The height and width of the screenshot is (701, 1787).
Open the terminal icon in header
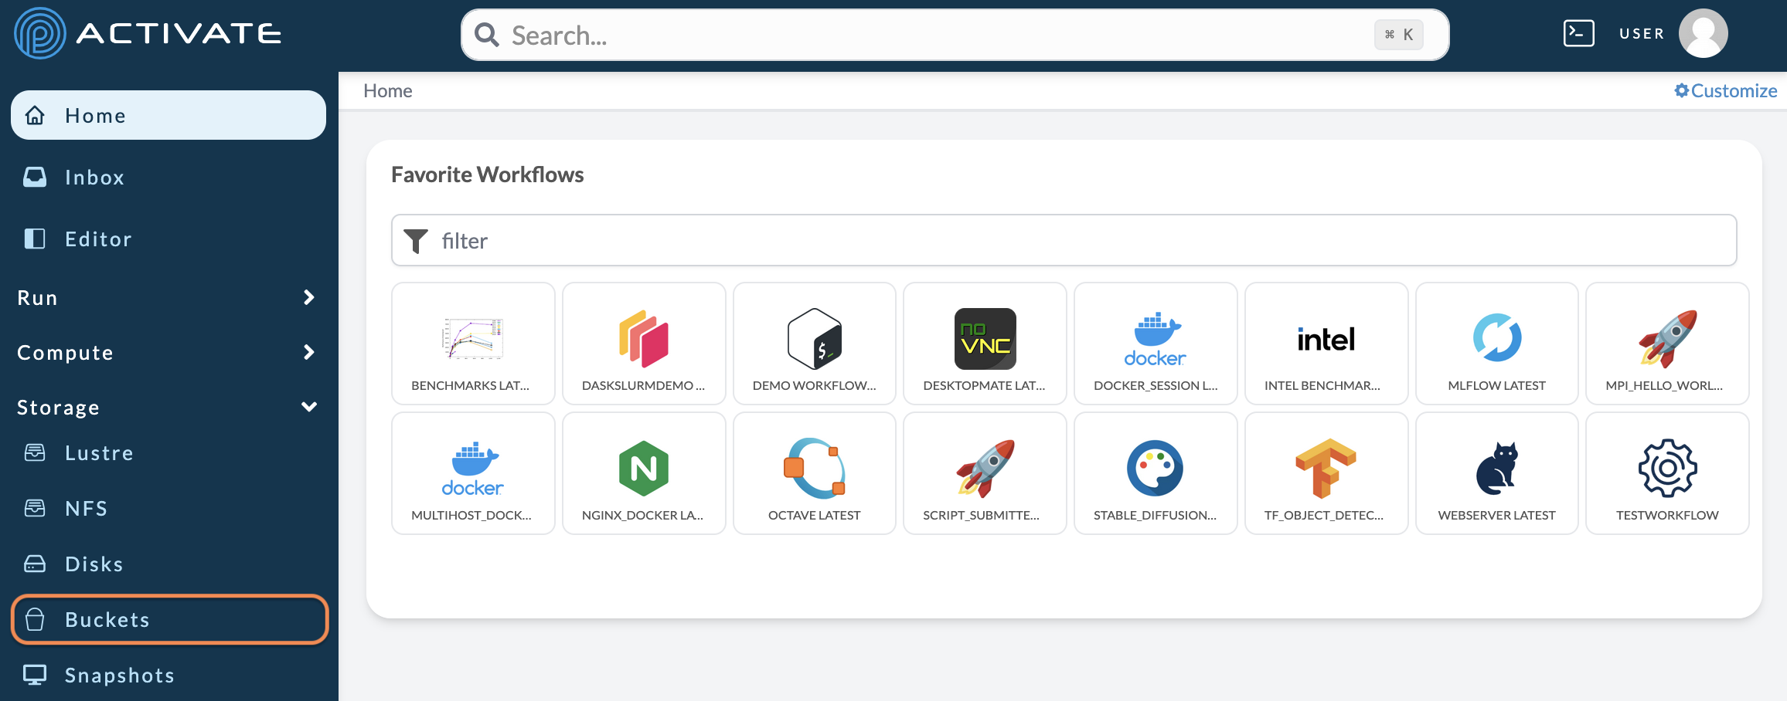[1578, 33]
